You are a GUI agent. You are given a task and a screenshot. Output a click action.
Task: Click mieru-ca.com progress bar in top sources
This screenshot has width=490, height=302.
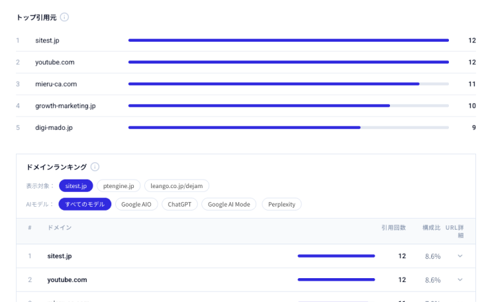[289, 84]
